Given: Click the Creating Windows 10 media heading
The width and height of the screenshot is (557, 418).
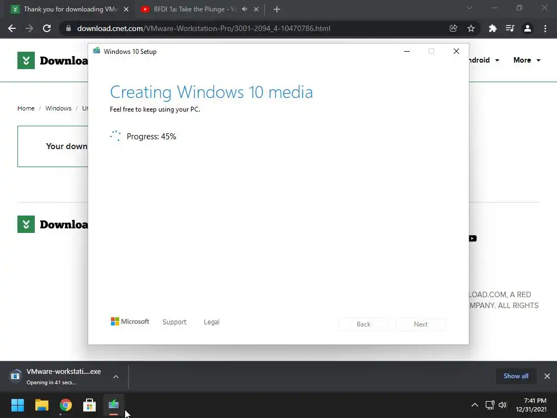Looking at the screenshot, I should tap(212, 92).
